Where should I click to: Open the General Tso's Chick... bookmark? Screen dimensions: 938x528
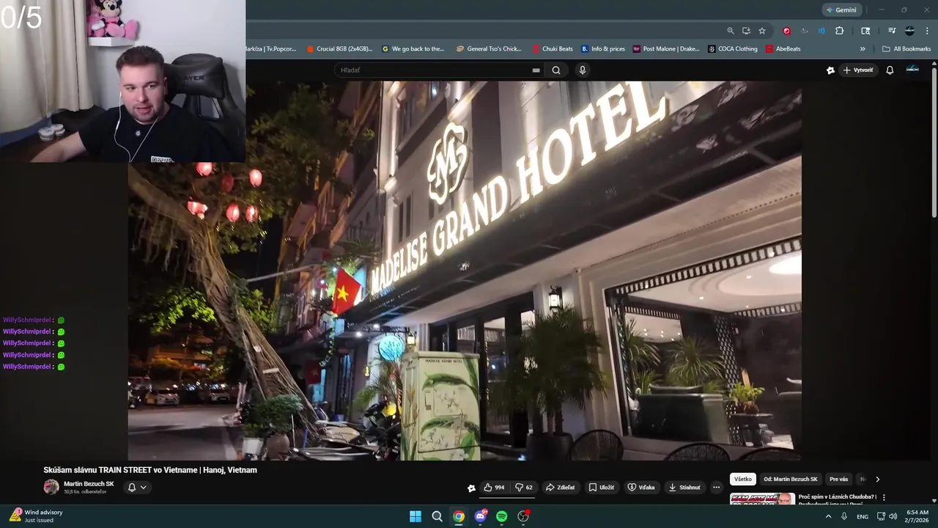(x=489, y=49)
